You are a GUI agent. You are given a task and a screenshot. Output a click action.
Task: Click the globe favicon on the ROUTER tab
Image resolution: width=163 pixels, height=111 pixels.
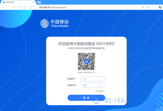point(4,2)
